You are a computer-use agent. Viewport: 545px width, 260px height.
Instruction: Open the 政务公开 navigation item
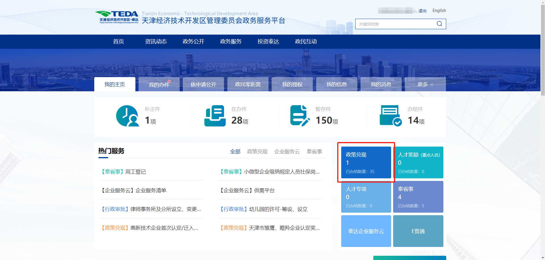(193, 41)
